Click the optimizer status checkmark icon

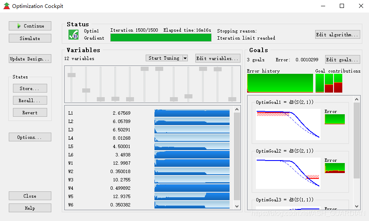click(73, 35)
